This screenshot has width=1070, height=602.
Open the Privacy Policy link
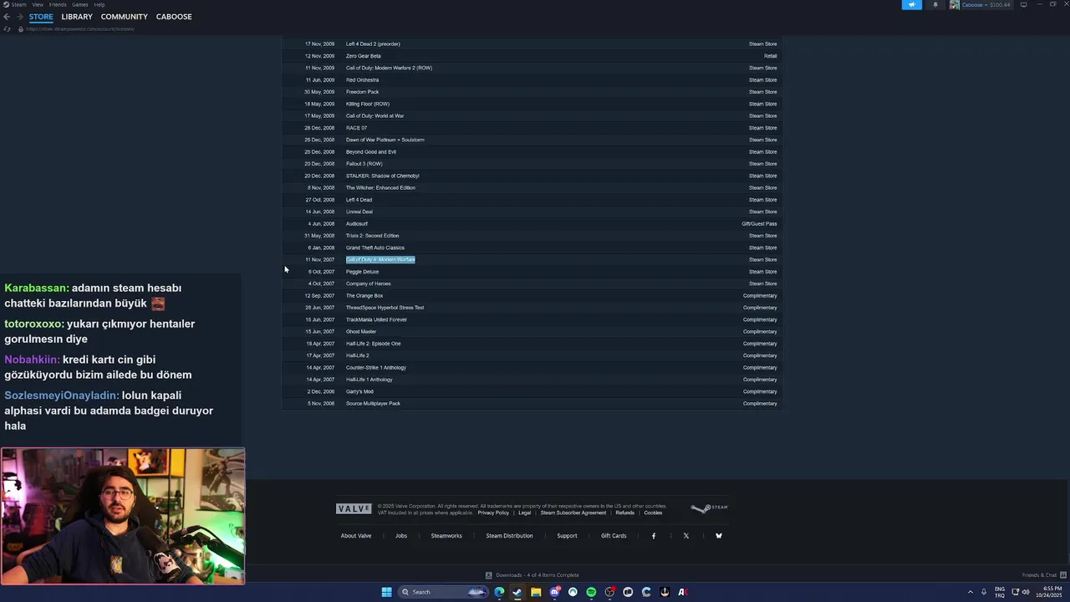(493, 513)
